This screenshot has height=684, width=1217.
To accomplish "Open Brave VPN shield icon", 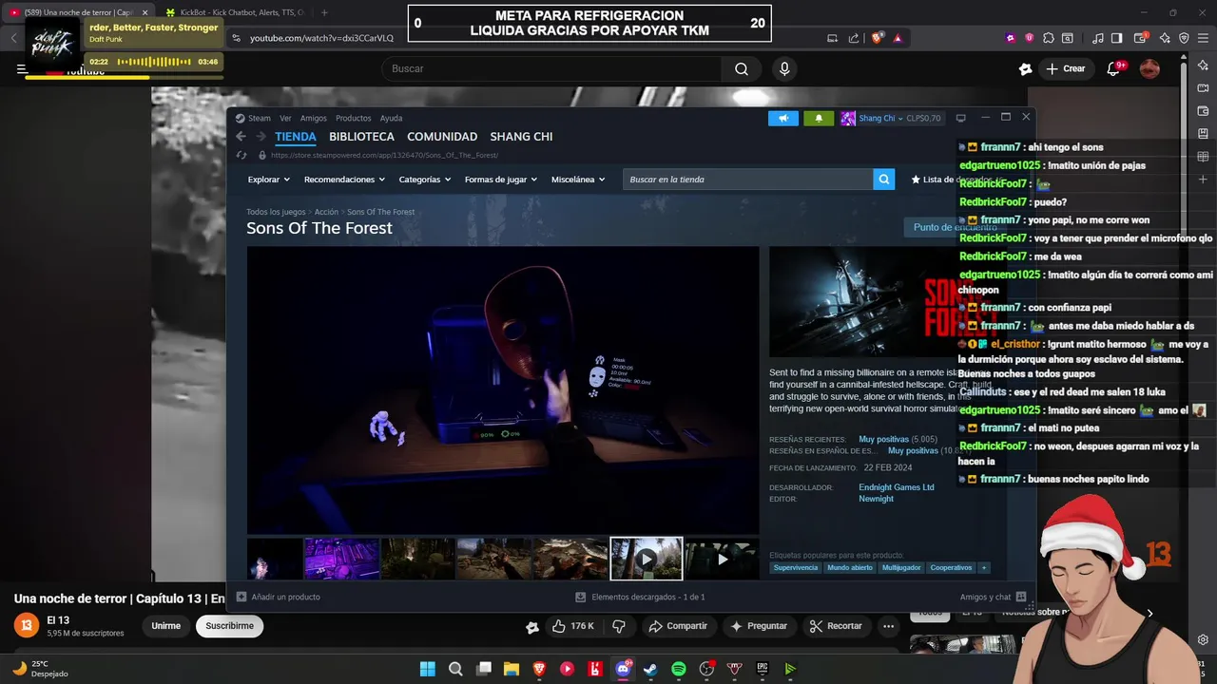I will tap(1184, 38).
